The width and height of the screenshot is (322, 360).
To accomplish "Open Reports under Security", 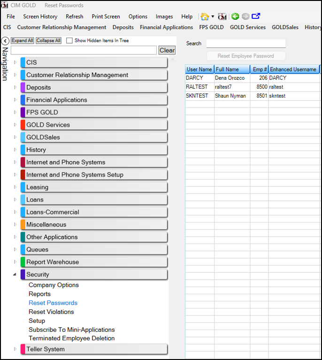I will click(x=39, y=294).
